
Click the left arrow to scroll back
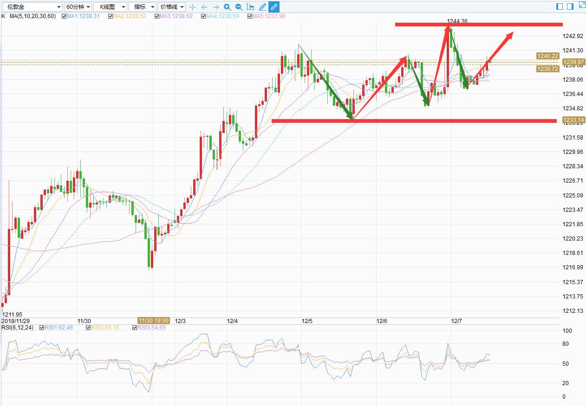click(204, 7)
